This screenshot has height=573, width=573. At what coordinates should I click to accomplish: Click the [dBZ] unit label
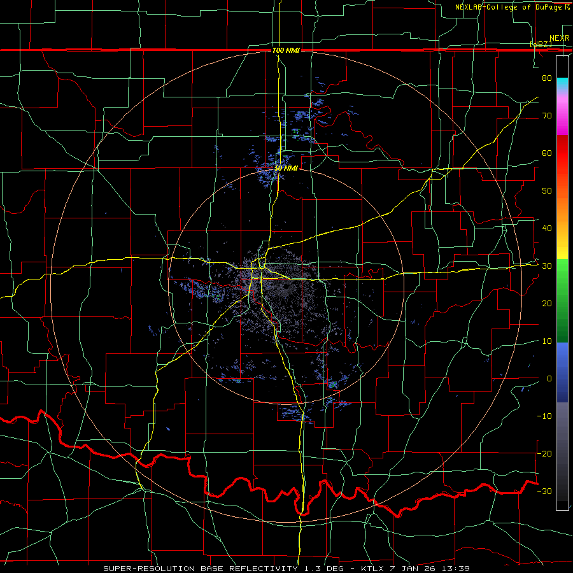click(x=541, y=44)
